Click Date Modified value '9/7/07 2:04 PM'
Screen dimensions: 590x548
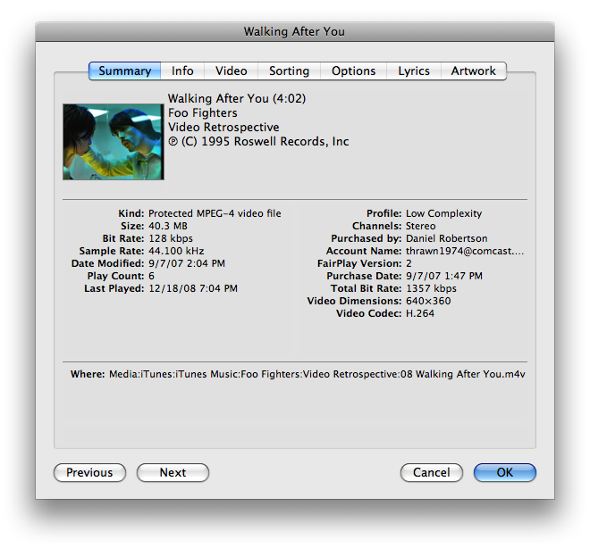tap(187, 263)
